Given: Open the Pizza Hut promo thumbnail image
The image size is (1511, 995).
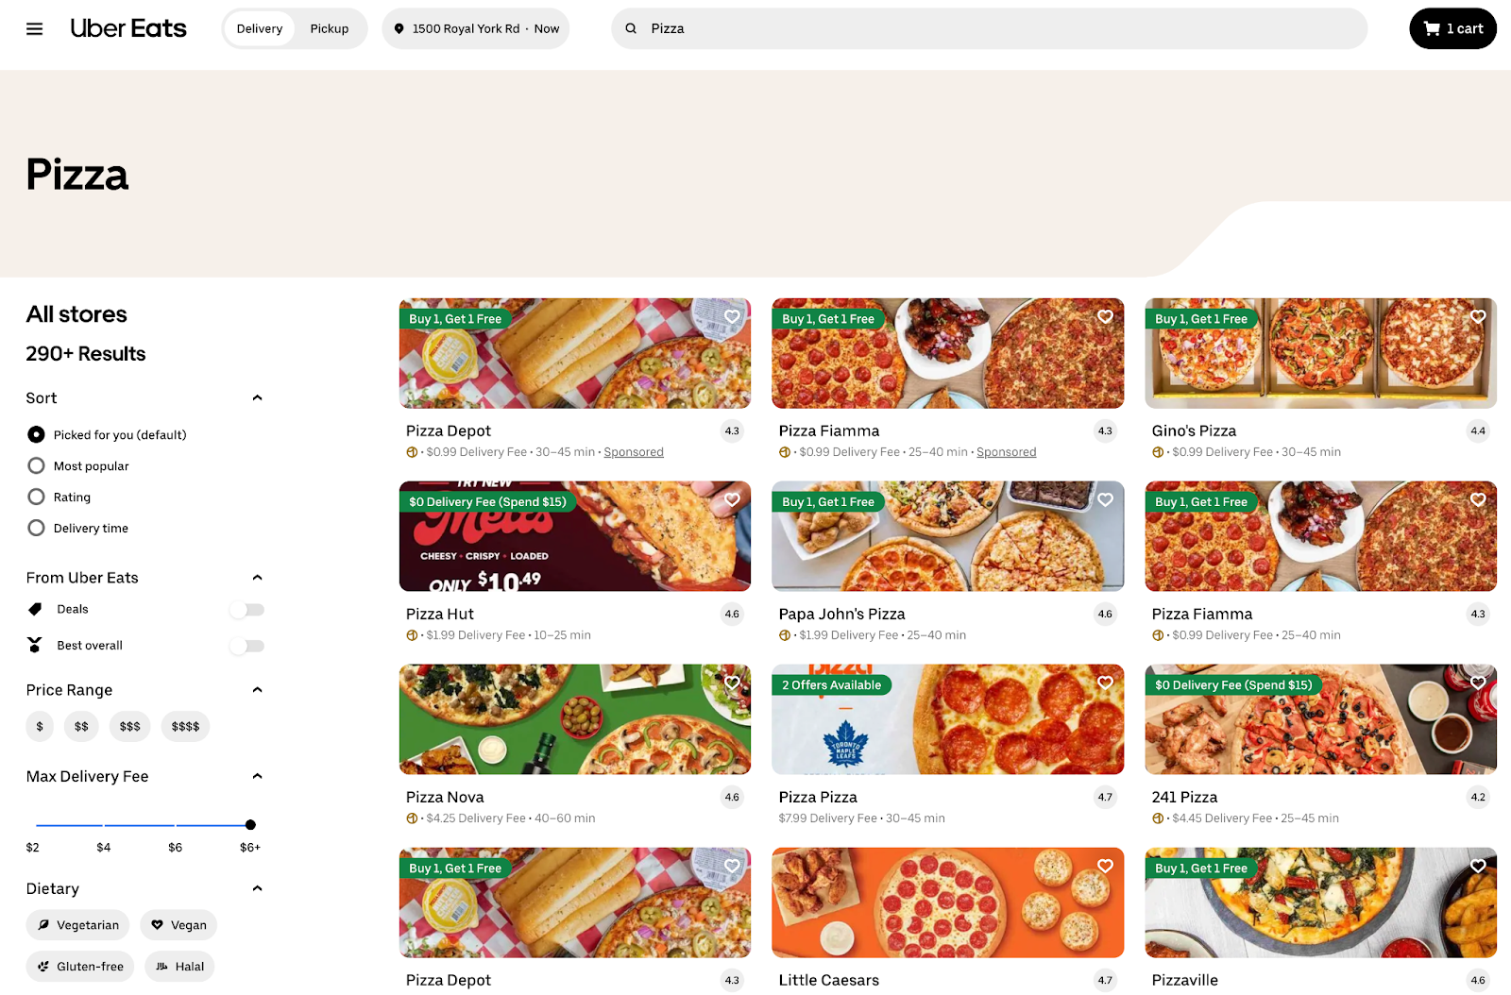Looking at the screenshot, I should 575,536.
